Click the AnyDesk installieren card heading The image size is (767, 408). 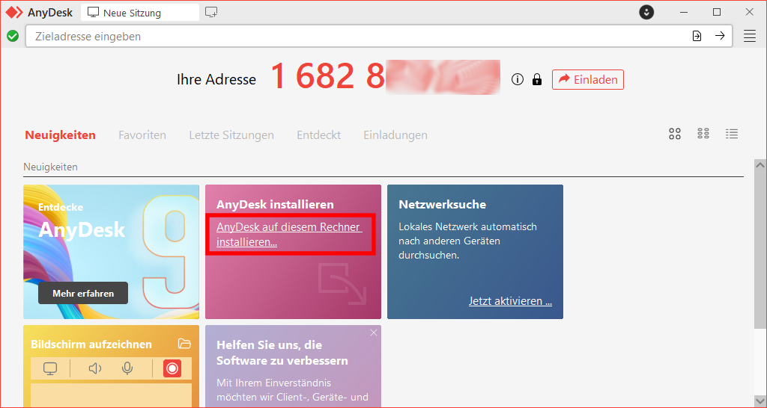275,204
